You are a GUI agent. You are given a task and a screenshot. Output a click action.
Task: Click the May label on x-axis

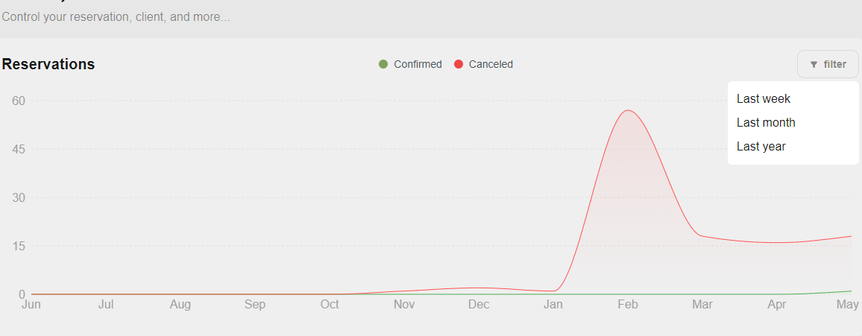[x=848, y=304]
